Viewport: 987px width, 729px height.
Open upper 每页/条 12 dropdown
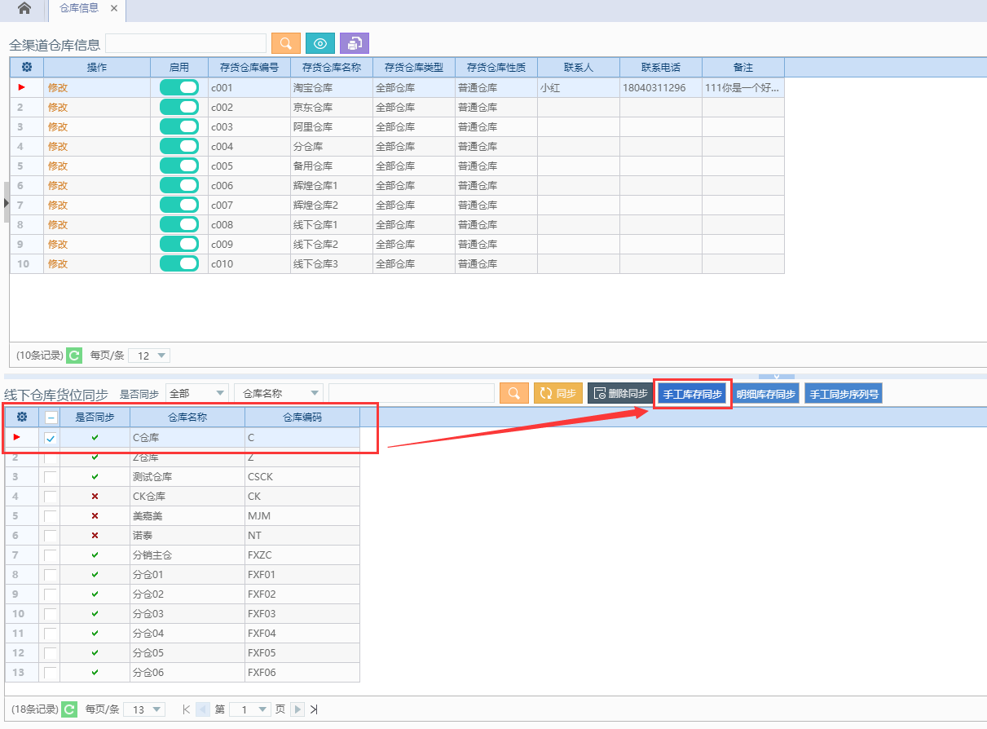coord(149,356)
